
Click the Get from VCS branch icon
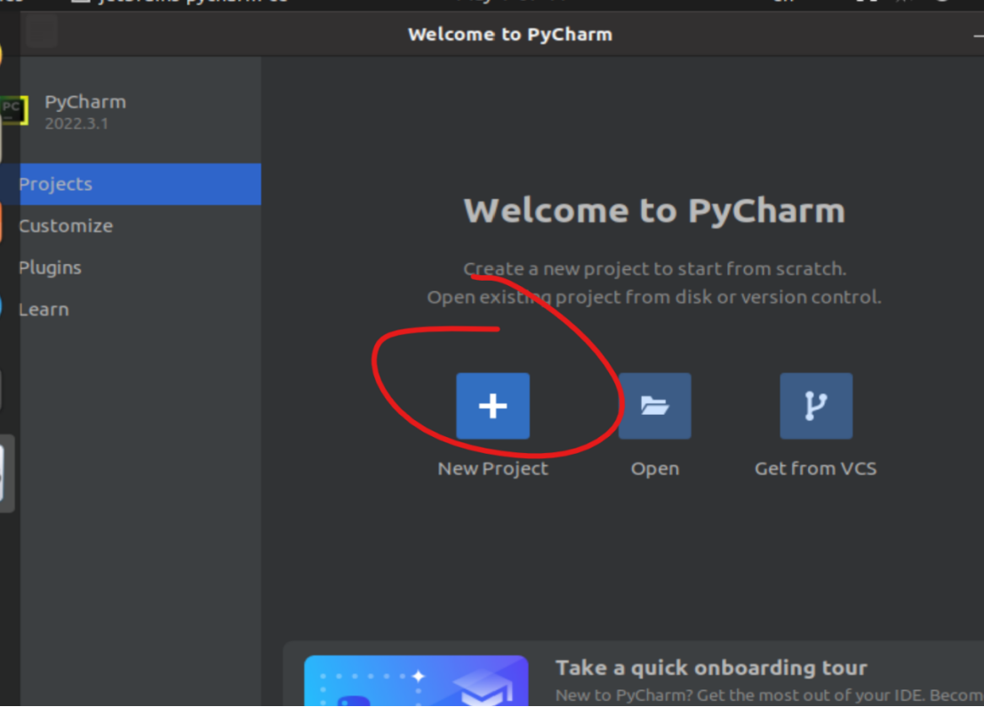(816, 406)
